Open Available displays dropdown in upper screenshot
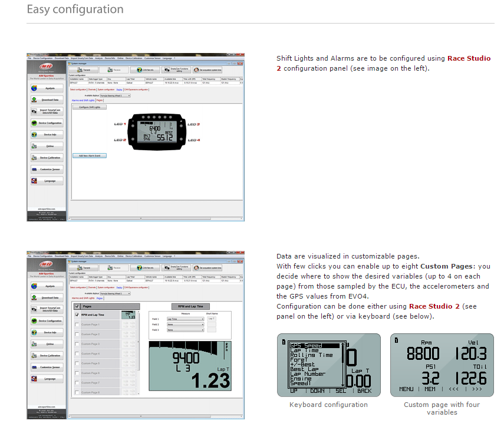This screenshot has width=504, height=427. click(x=115, y=95)
